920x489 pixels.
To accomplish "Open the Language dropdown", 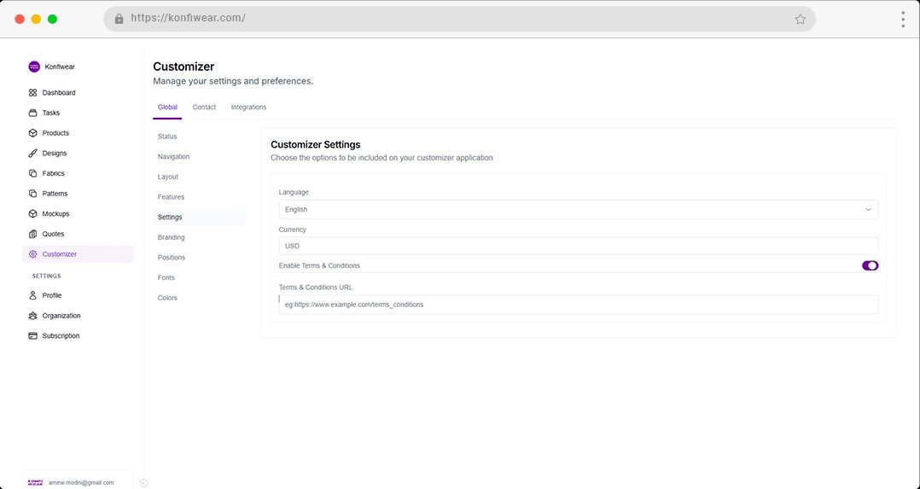I will tap(578, 209).
